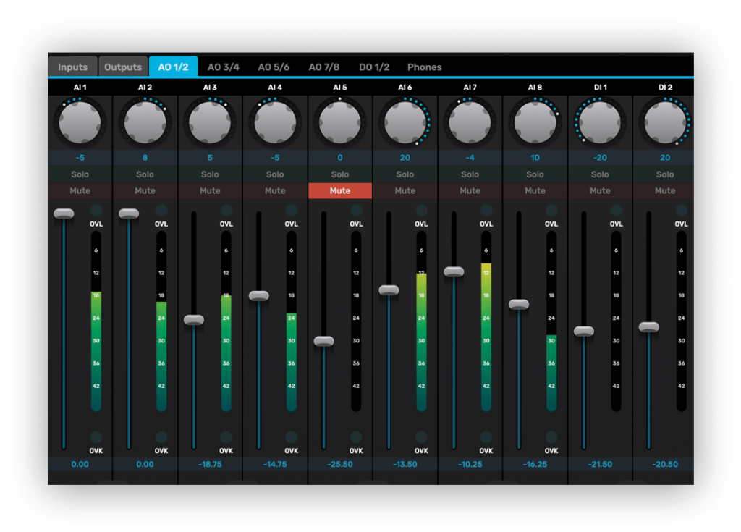Solo channel AI 4

275,174
